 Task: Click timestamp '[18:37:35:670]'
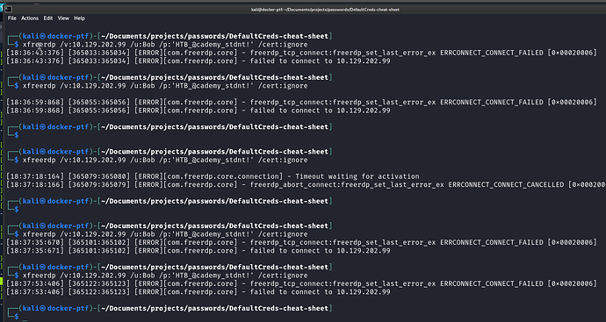coord(35,242)
